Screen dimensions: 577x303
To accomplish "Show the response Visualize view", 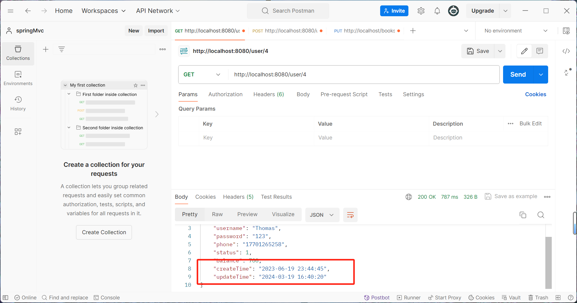I will click(283, 214).
